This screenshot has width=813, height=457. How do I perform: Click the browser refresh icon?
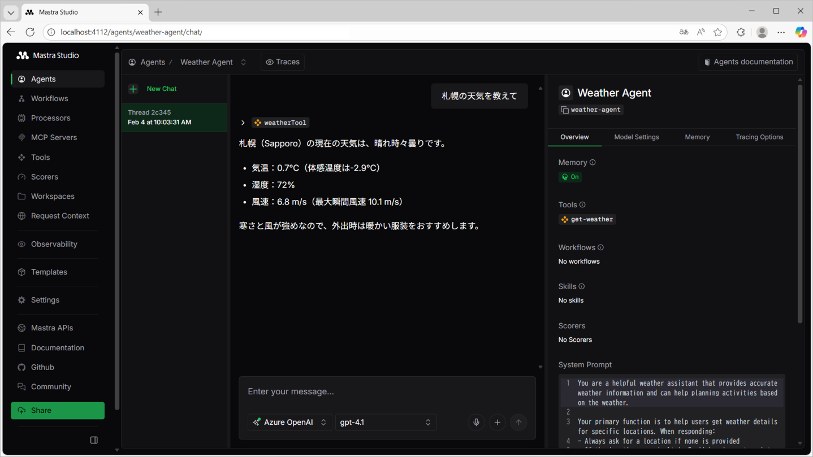31,32
